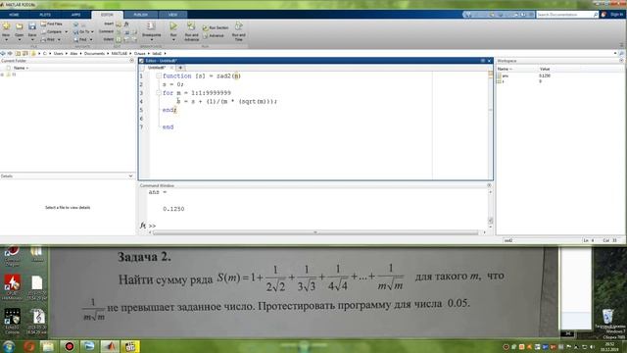Collapse the for loop fold marker on line 3
This screenshot has height=353, width=627.
click(x=159, y=93)
